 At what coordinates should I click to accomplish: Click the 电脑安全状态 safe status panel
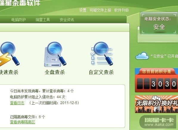click(159, 24)
